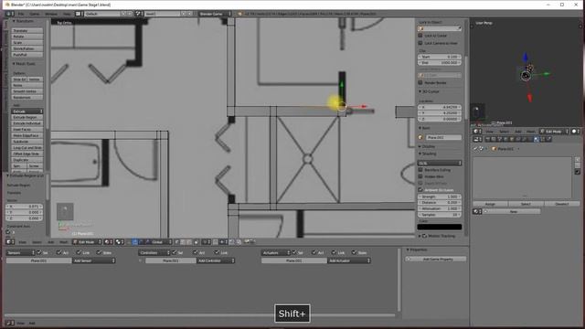Select the Material properties tab icon

pyautogui.click(x=537, y=139)
